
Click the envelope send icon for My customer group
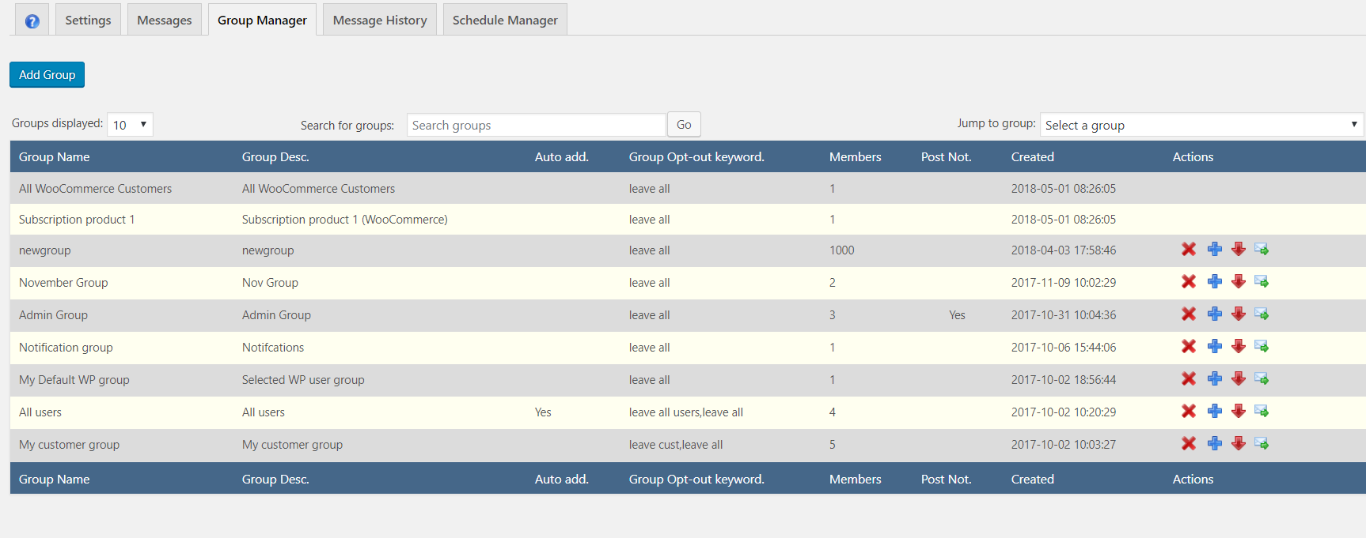tap(1262, 444)
